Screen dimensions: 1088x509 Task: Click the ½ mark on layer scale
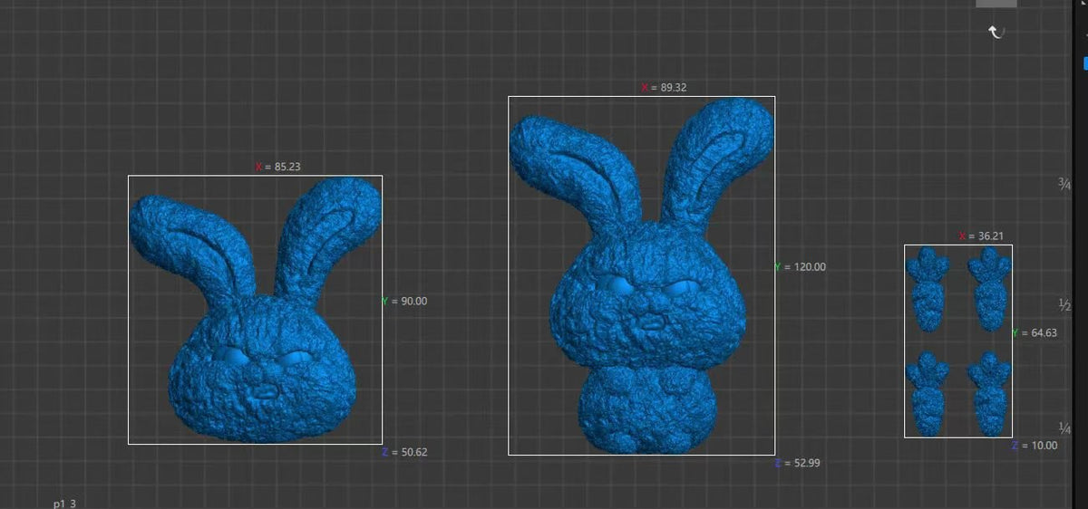point(1065,305)
